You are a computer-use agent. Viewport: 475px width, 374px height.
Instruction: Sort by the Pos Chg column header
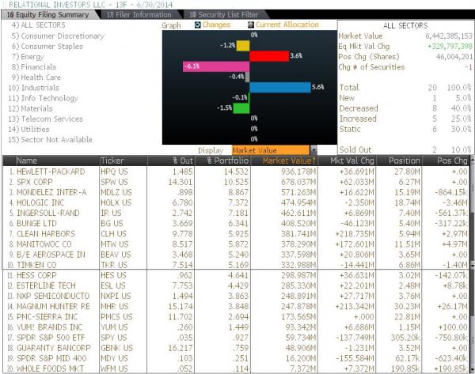[x=445, y=161]
